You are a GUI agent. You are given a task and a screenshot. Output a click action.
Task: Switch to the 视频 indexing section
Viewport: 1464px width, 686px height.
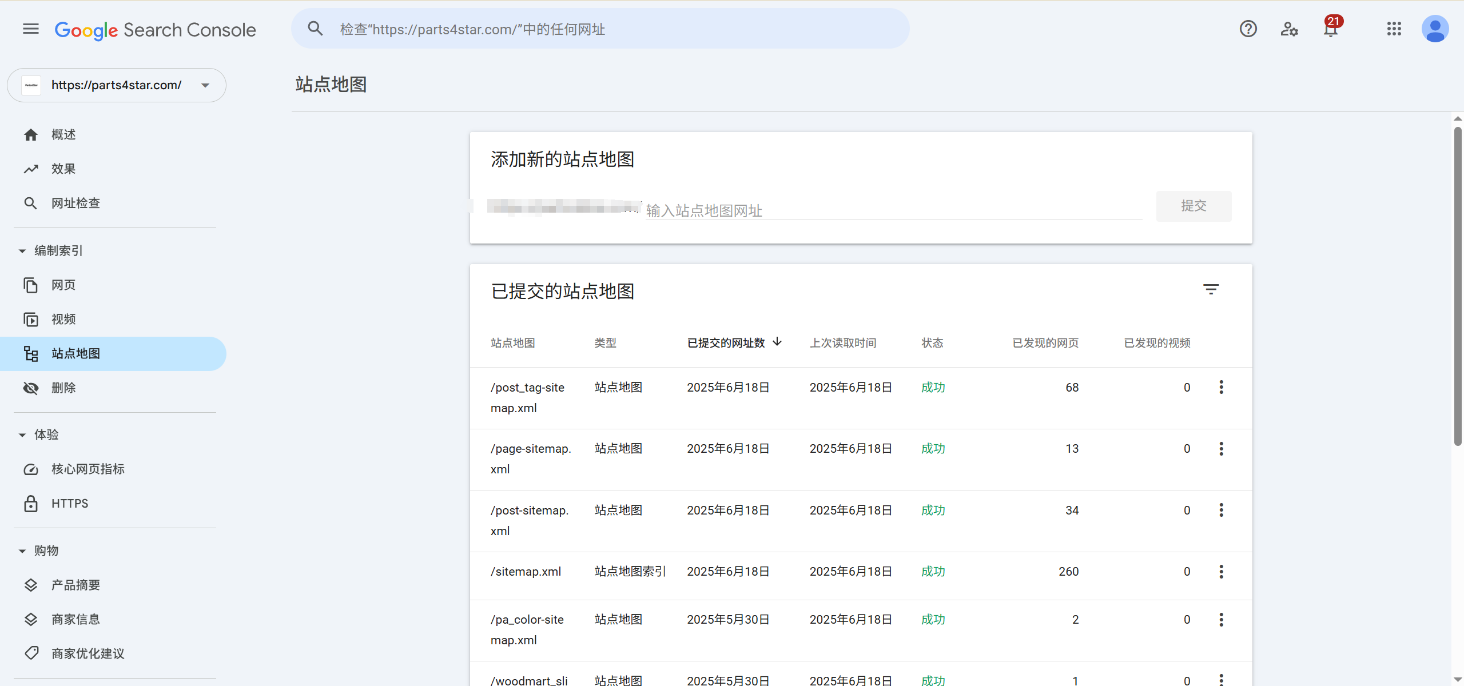coord(63,319)
